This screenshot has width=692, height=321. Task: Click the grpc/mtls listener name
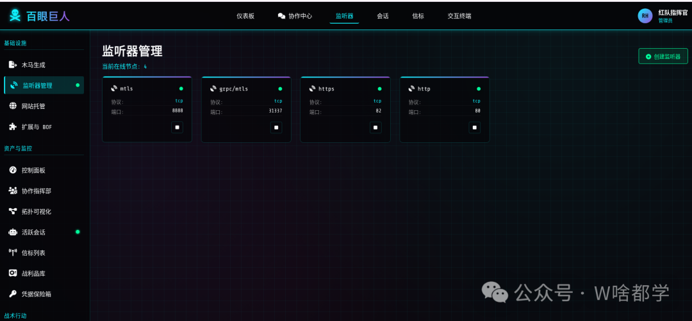point(233,88)
